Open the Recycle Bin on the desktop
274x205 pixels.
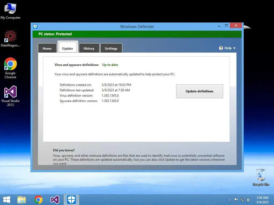(261, 177)
